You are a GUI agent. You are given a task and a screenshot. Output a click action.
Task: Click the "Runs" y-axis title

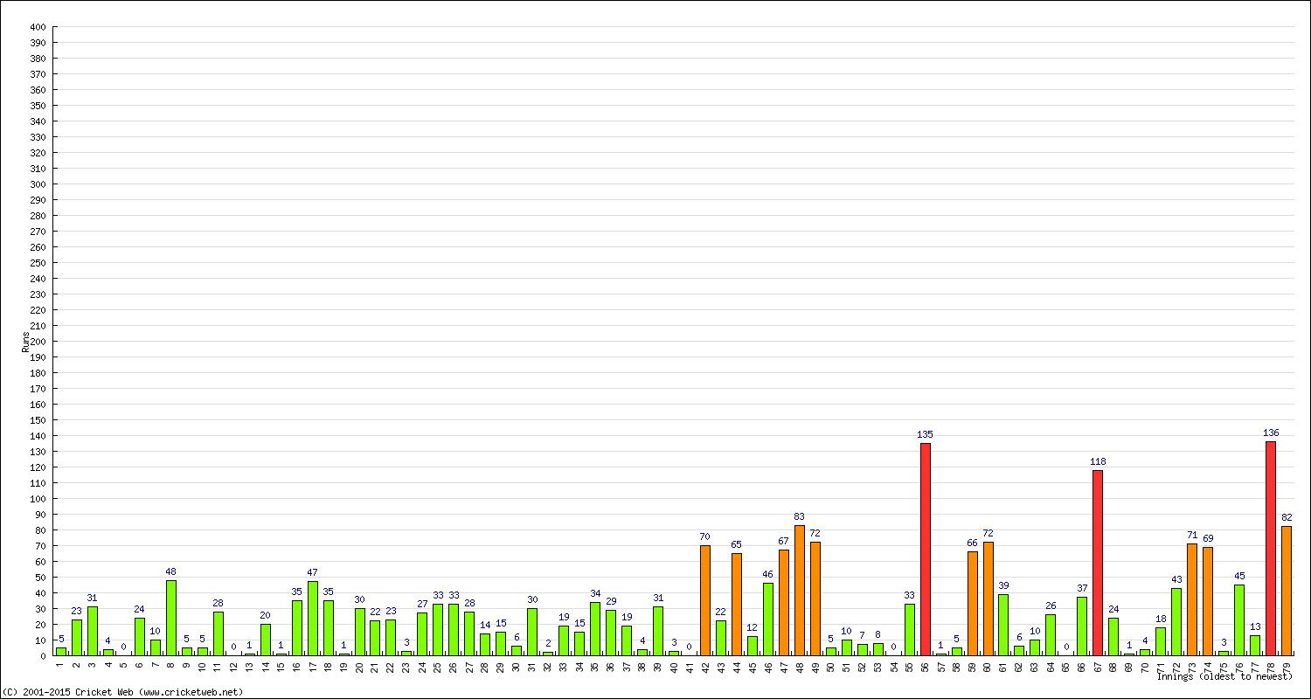25,342
